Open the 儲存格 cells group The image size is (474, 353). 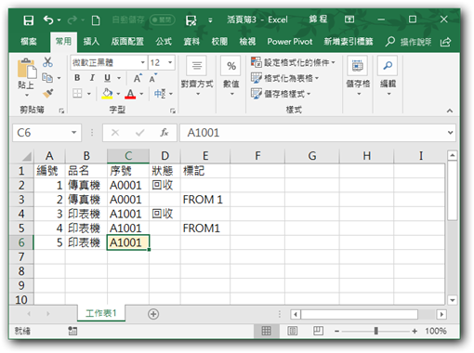(358, 76)
